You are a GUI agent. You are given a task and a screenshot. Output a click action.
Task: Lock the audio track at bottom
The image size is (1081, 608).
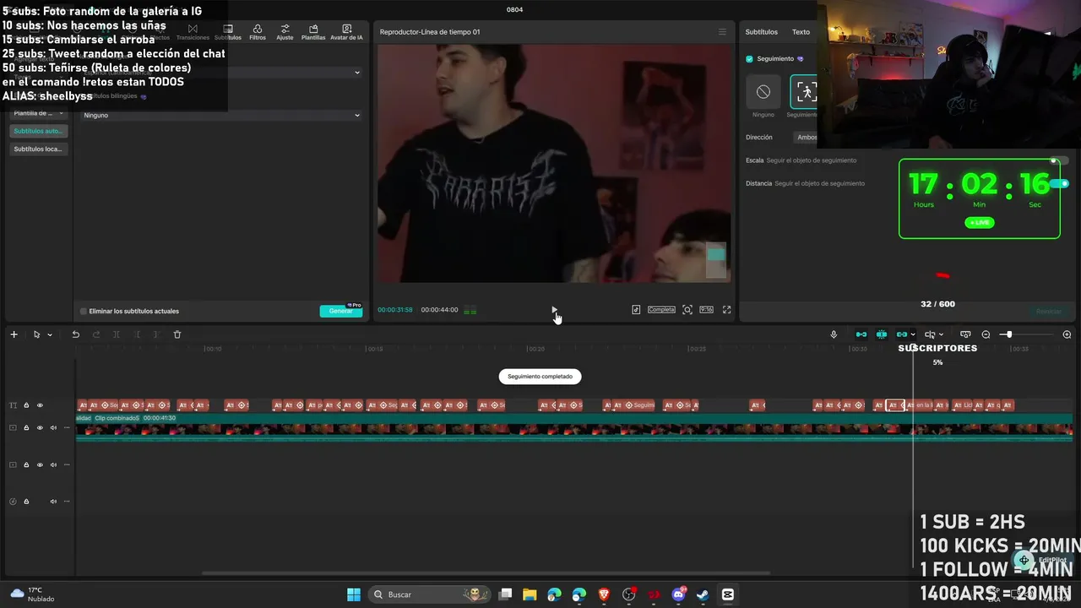[26, 502]
